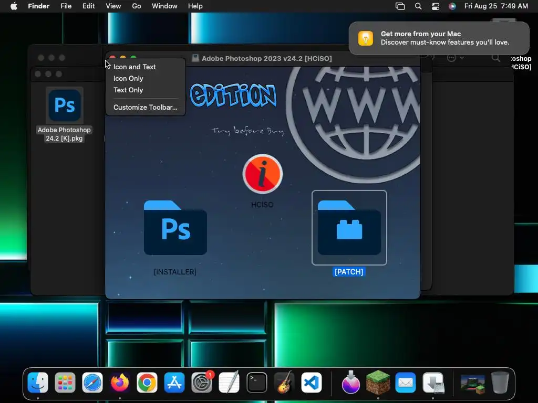The width and height of the screenshot is (538, 403).
Task: Open TextEdit from the Dock
Action: coord(229,383)
